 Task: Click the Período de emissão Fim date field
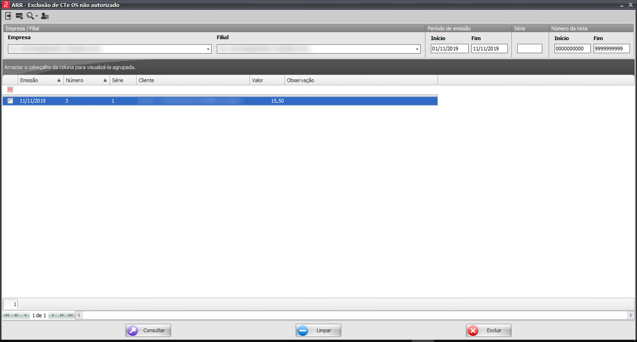490,49
